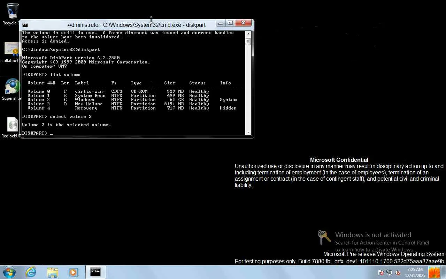This screenshot has height=279, width=446.
Task: Click the "DISKPART> select volume 2" command line
Action: pos(57,116)
